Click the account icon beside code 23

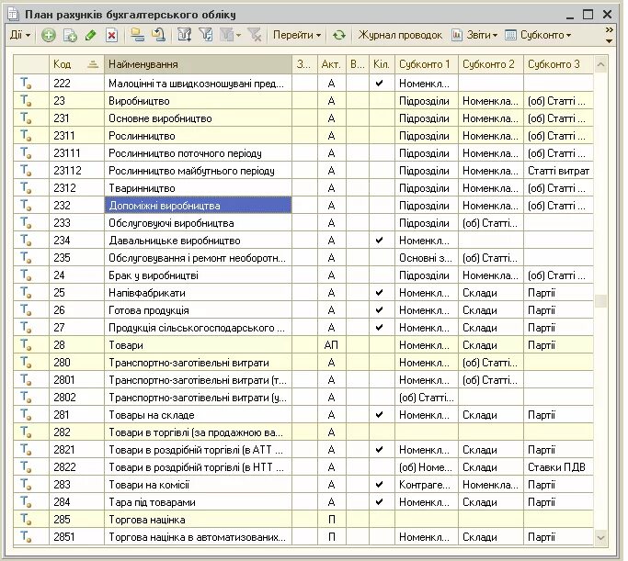click(27, 101)
